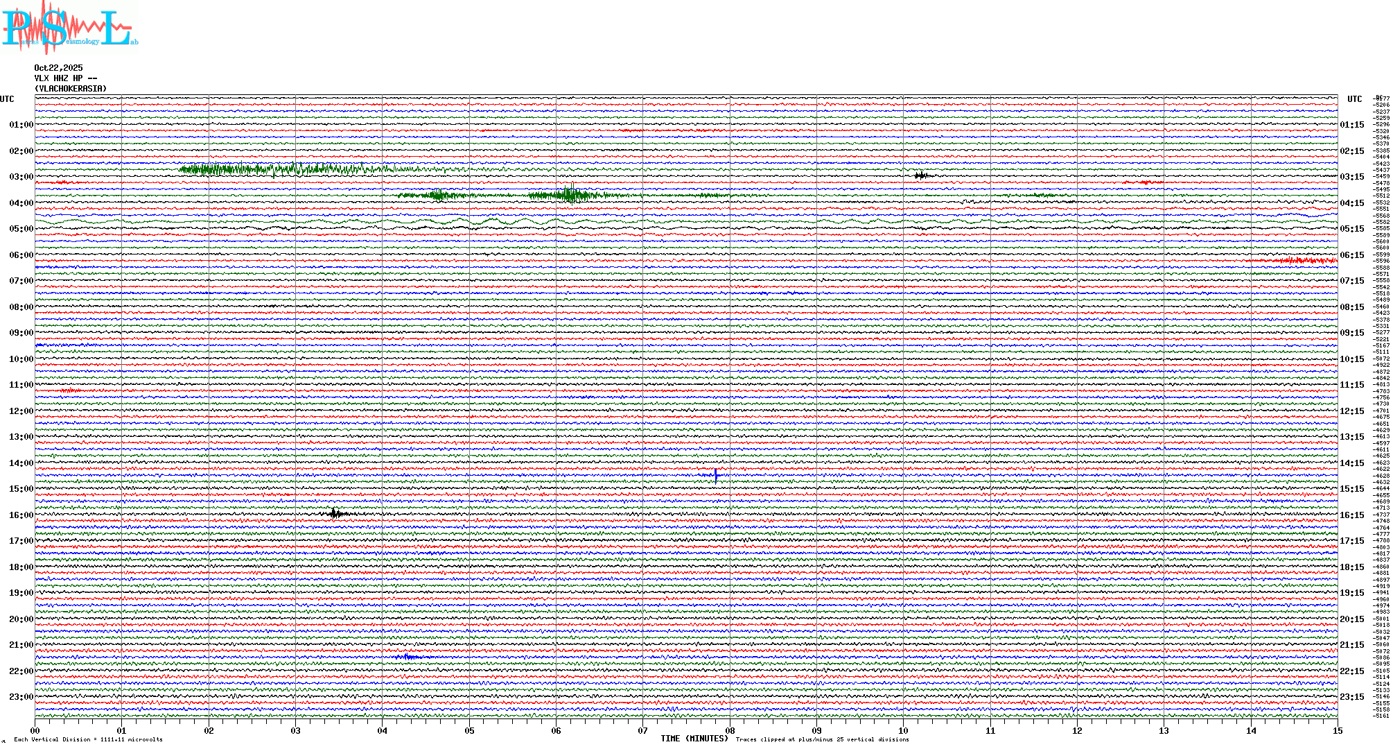Click the Each Vertical Division footnote text
Screen dimensions: 1393x749
88,739
